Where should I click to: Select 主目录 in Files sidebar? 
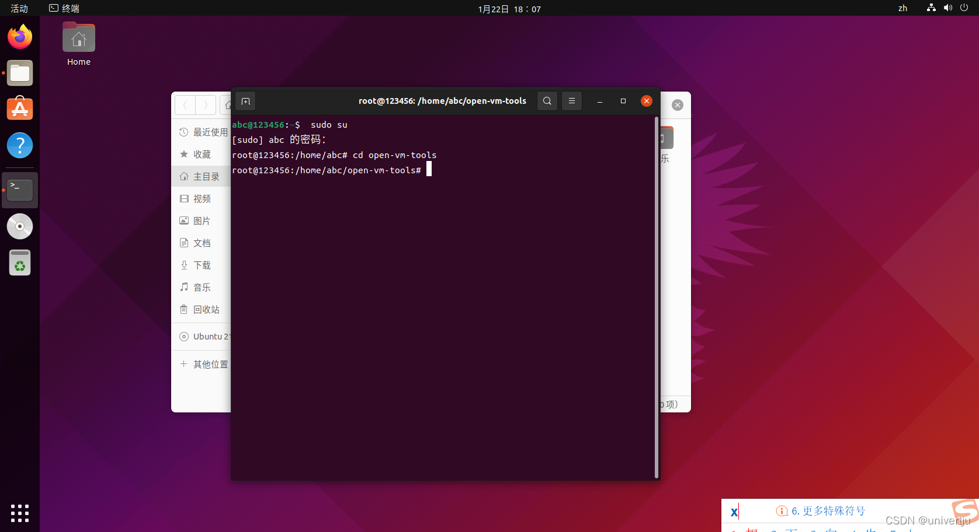click(x=202, y=177)
